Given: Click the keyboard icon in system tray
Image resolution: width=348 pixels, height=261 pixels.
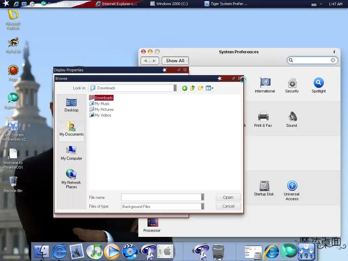Looking at the screenshot, I should click(314, 4).
